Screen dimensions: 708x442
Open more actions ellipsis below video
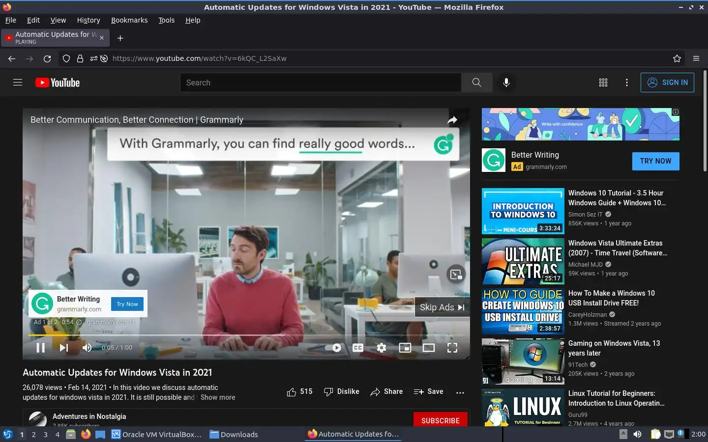460,392
